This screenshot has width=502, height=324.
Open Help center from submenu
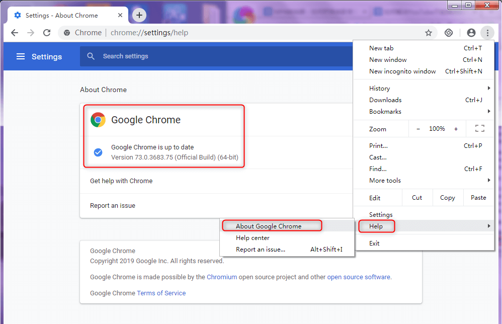(287, 237)
